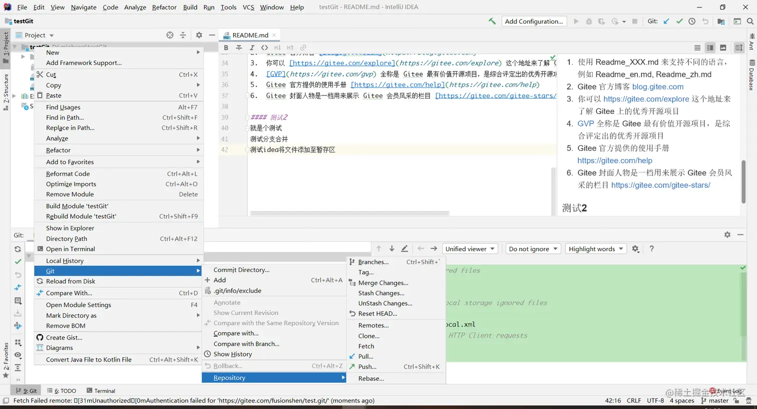Image resolution: width=757 pixels, height=409 pixels.
Task: Click Show Diff arrows icon in Git panel
Action: click(x=18, y=287)
